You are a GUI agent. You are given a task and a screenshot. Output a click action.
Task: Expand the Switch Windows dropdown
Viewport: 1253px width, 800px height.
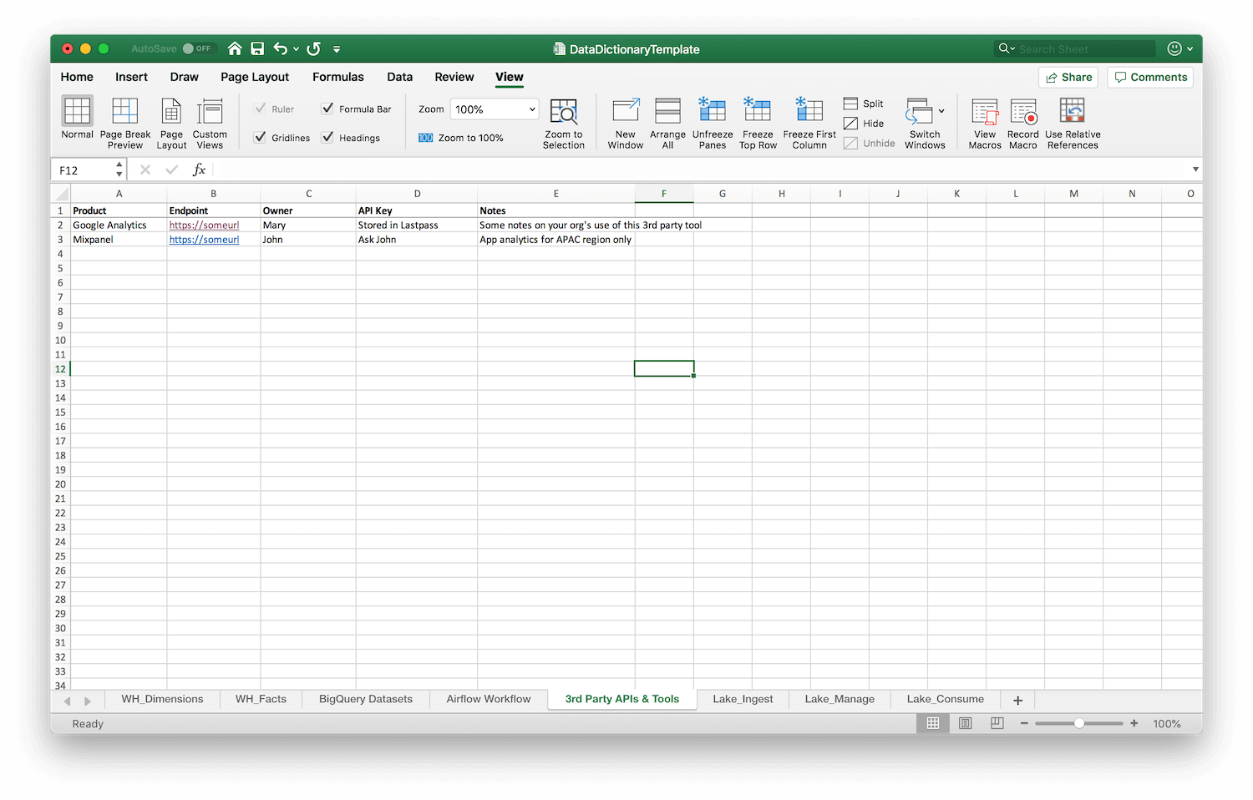[941, 111]
